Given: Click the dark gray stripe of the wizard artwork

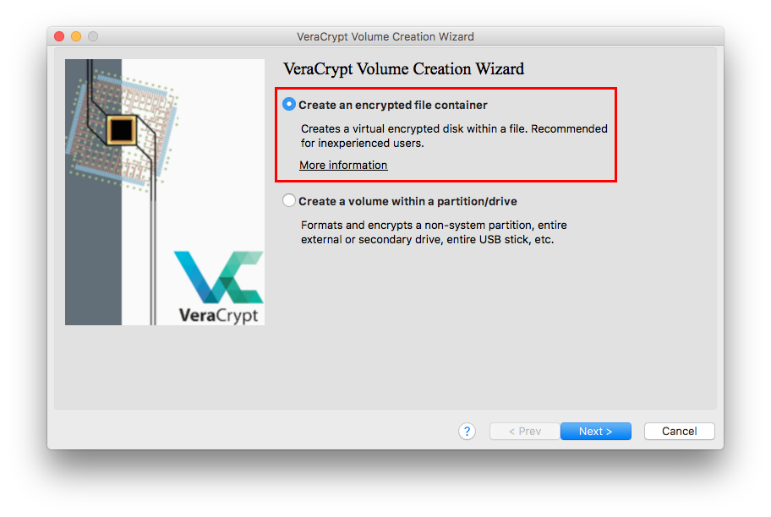Looking at the screenshot, I should click(93, 236).
